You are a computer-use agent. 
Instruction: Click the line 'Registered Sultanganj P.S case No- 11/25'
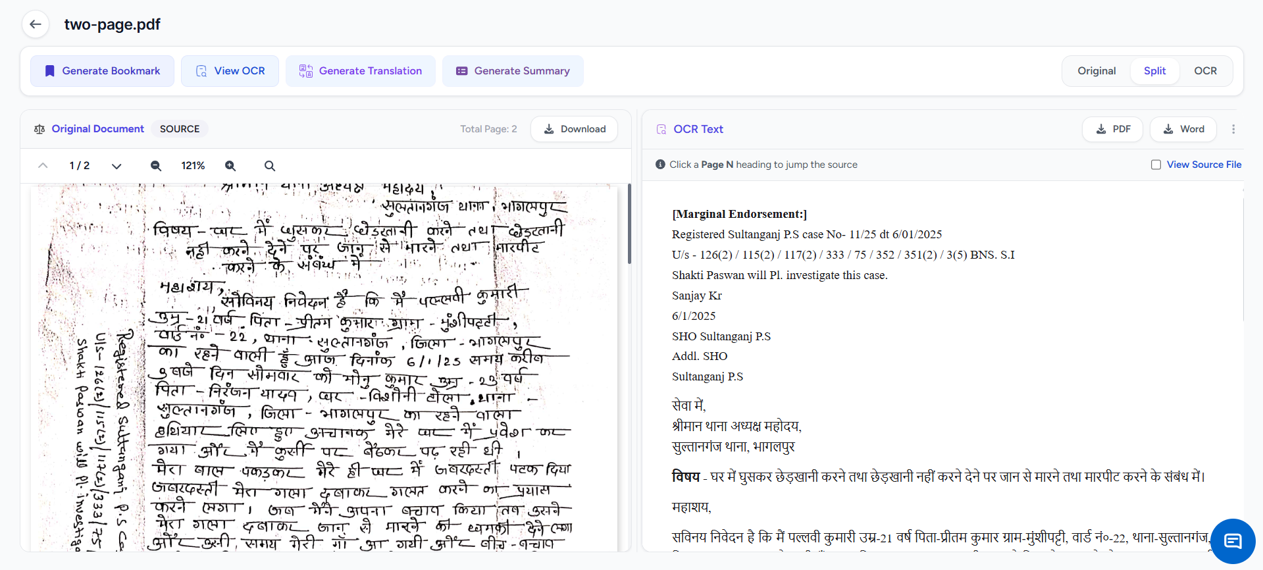point(807,234)
